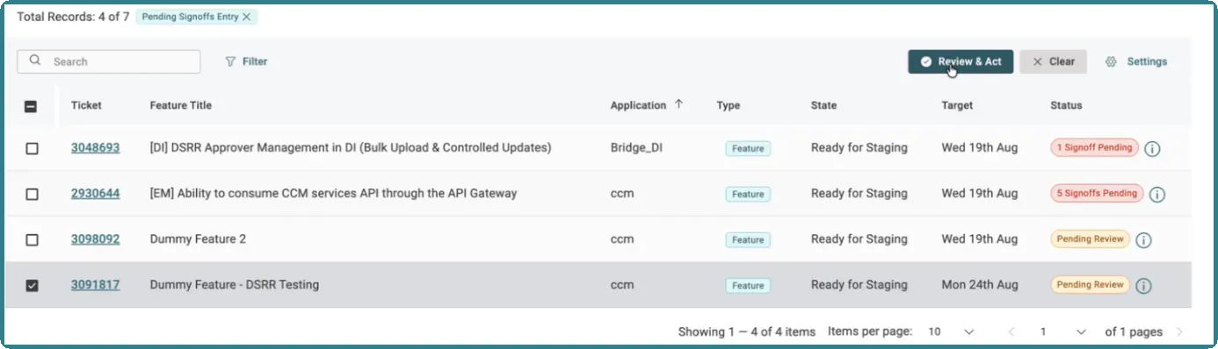This screenshot has width=1218, height=349.
Task: Click the CCM services API Gateway feature title
Action: [333, 193]
